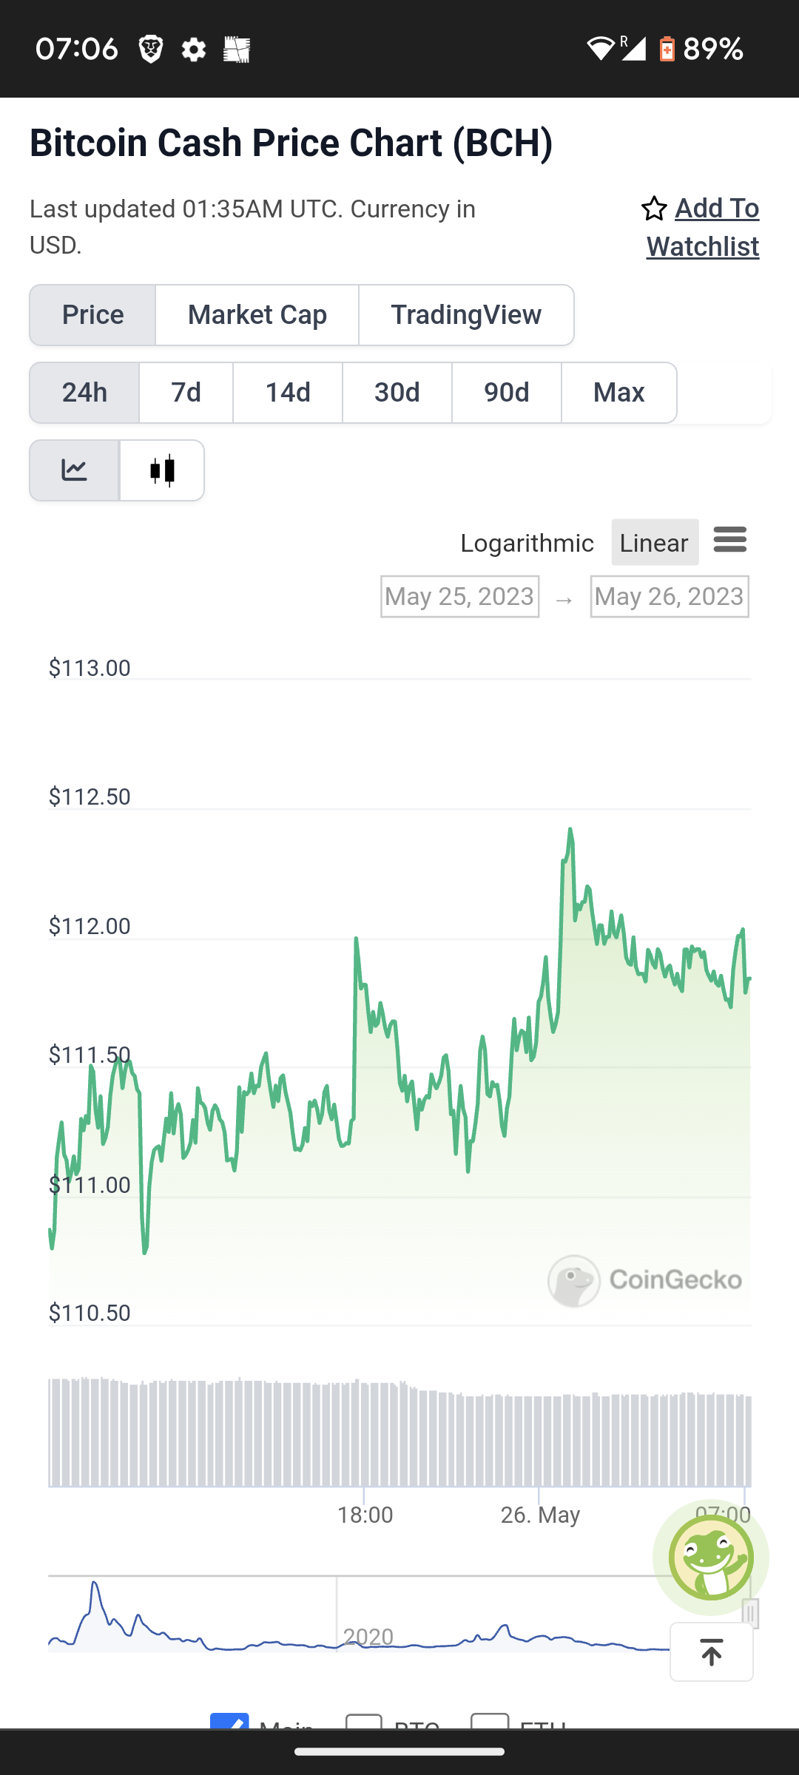Select Linear scale option

tap(655, 543)
